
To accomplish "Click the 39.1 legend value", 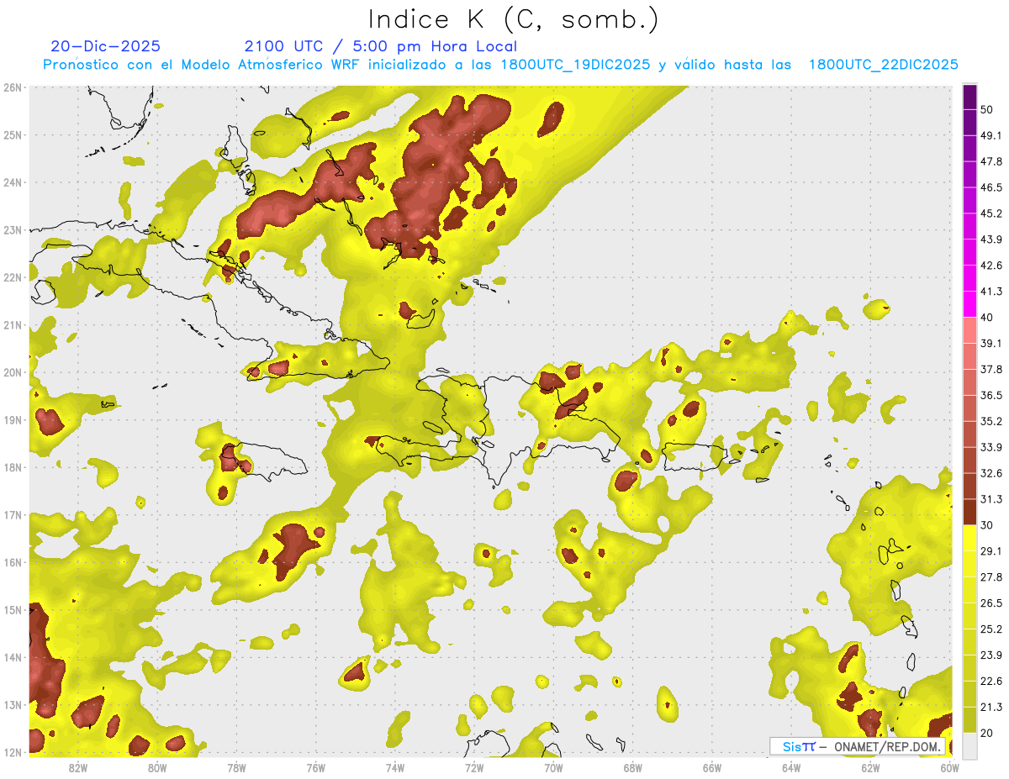I will [x=991, y=343].
